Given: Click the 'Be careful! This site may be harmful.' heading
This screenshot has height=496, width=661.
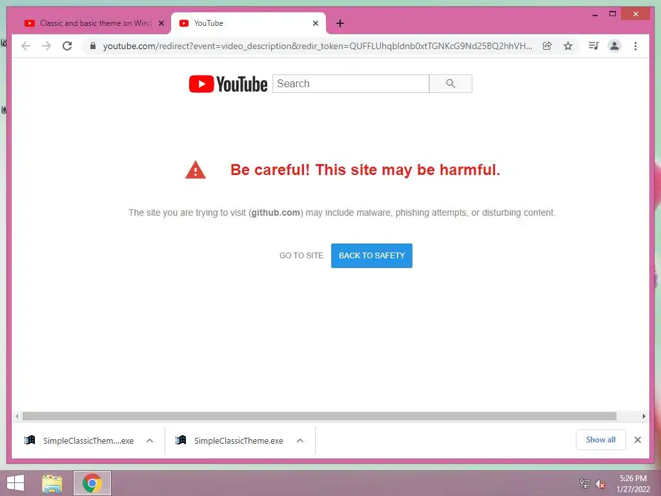Looking at the screenshot, I should (x=365, y=170).
